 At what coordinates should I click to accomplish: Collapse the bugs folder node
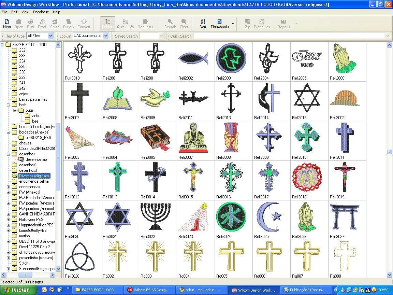coord(15,110)
